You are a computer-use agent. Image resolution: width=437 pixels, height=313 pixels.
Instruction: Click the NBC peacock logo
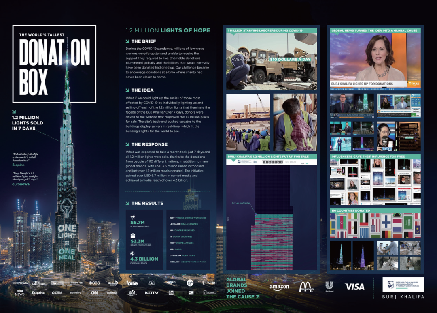(x=152, y=283)
